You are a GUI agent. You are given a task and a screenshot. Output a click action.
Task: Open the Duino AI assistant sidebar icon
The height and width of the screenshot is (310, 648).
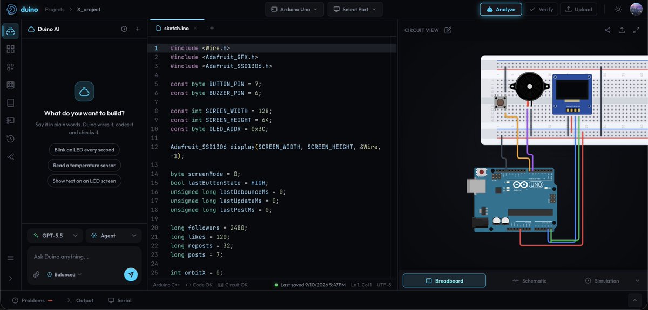click(x=10, y=31)
